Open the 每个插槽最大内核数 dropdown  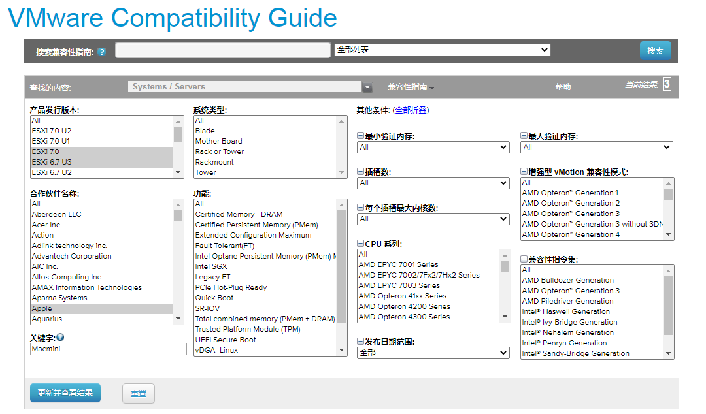[x=433, y=219]
